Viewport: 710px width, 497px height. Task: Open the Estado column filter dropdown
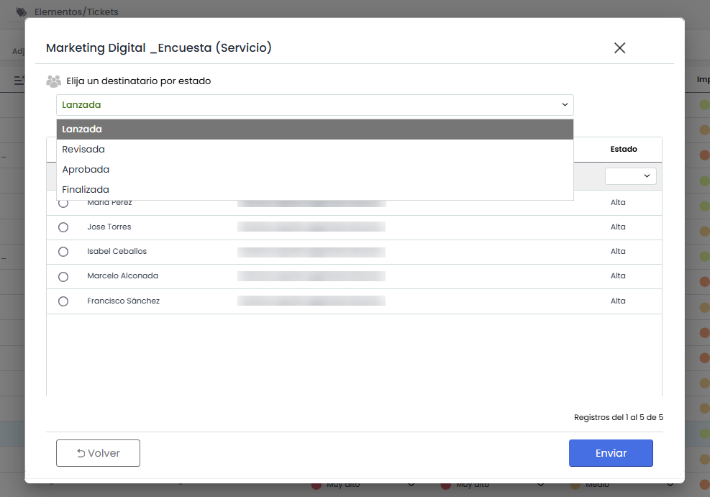pos(630,176)
